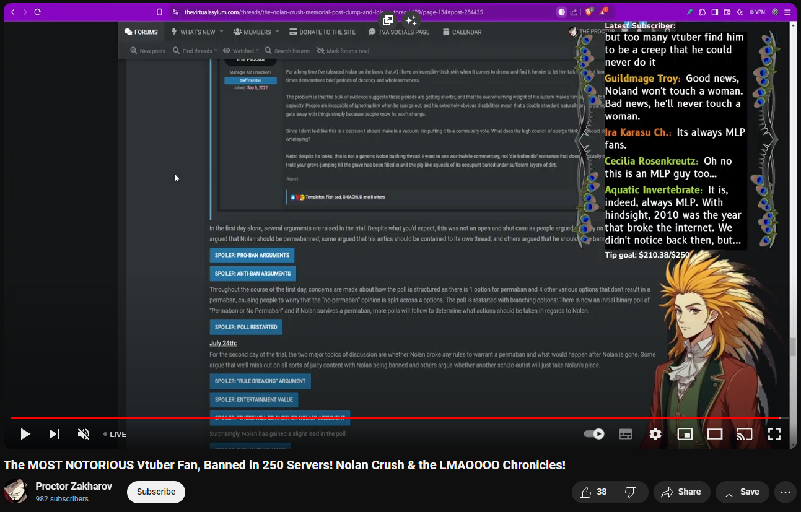Viewport: 801px width, 512px height.
Task: Expand SPOILER: ENTERTAINMENT VALUE
Action: [254, 400]
